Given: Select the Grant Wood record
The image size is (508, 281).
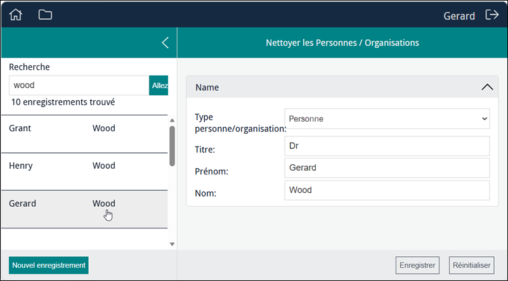Looking at the screenshot, I should (x=84, y=134).
